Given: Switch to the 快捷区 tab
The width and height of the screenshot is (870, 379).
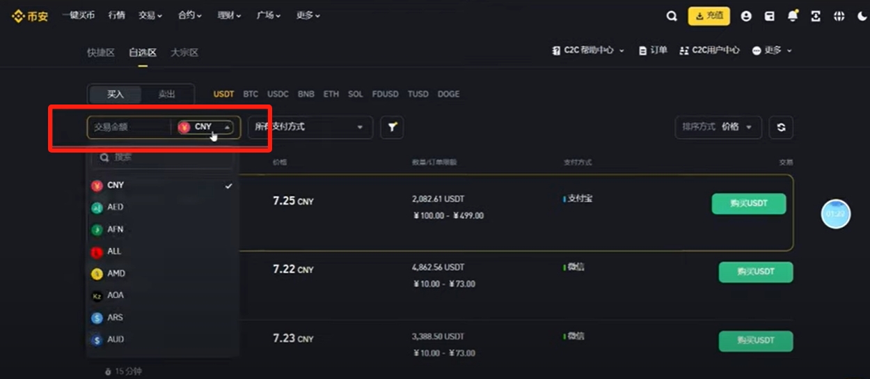Looking at the screenshot, I should (x=100, y=52).
